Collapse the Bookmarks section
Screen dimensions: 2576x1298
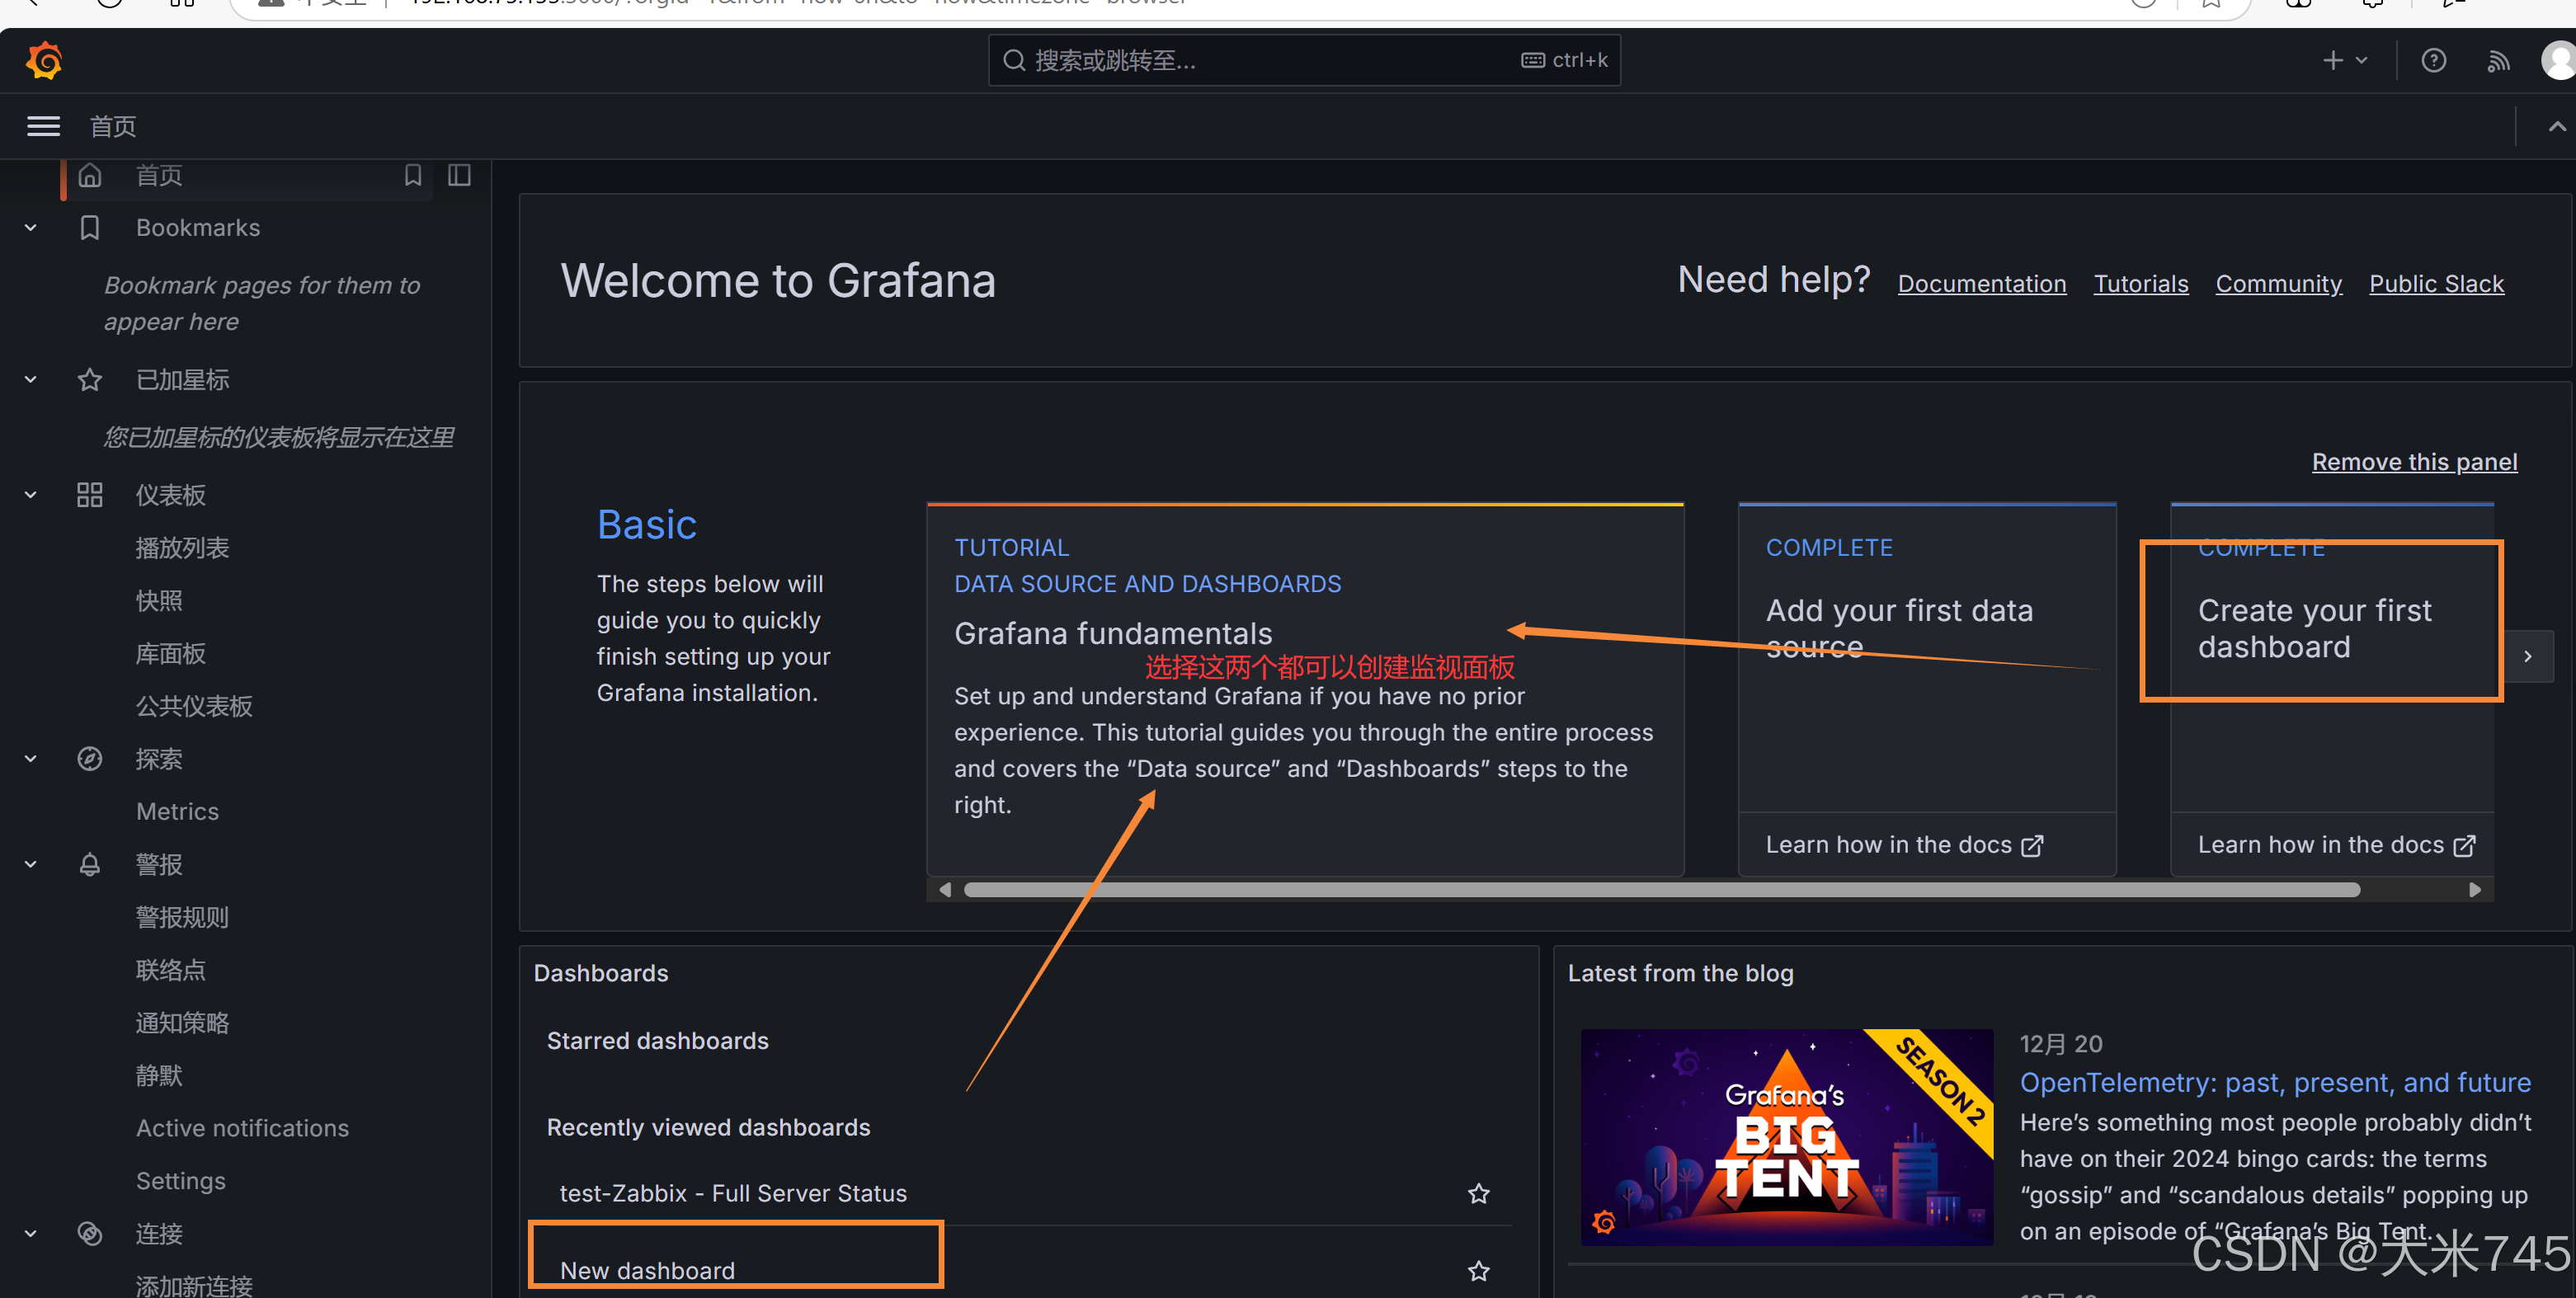point(31,228)
